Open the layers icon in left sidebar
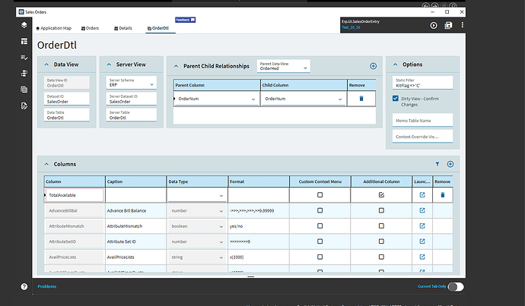This screenshot has width=525, height=306. [24, 25]
